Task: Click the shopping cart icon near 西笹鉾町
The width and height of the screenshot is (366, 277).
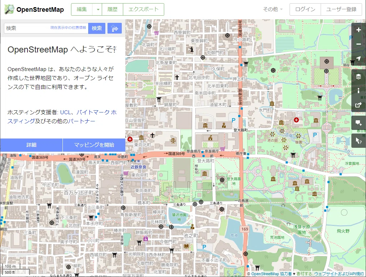Action: (156, 33)
